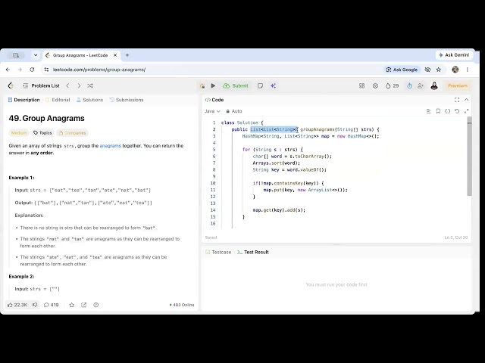This screenshot has height=363, width=485.
Task: Reset code with the undo arrow icon
Action: pyautogui.click(x=457, y=111)
